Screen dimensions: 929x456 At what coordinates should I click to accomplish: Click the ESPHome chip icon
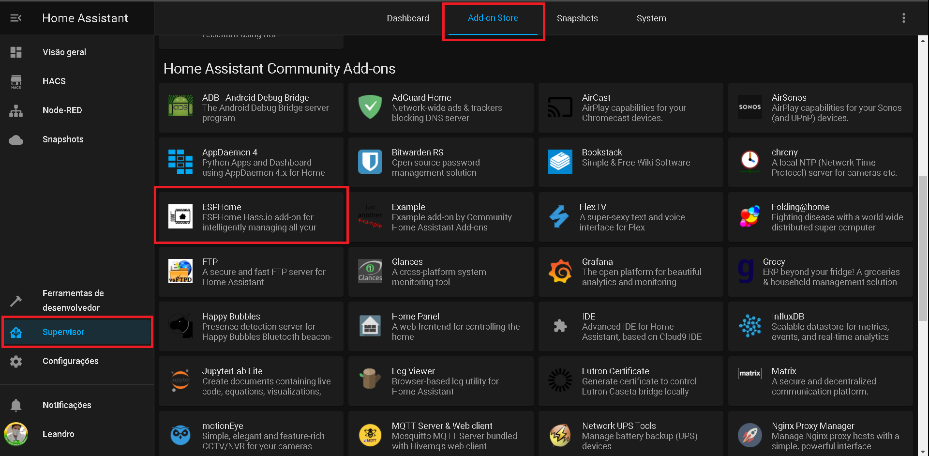[x=180, y=217]
